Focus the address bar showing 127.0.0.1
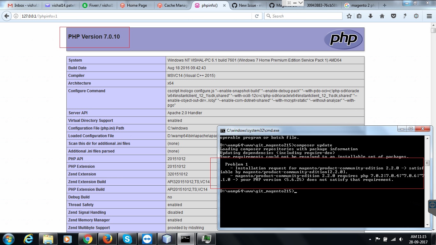Screen dimensions: 436x245 pos(136,16)
